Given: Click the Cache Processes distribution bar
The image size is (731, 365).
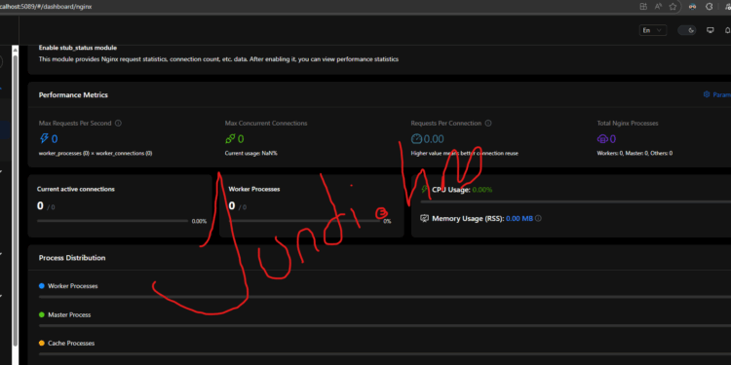Looking at the screenshot, I should [x=385, y=354].
